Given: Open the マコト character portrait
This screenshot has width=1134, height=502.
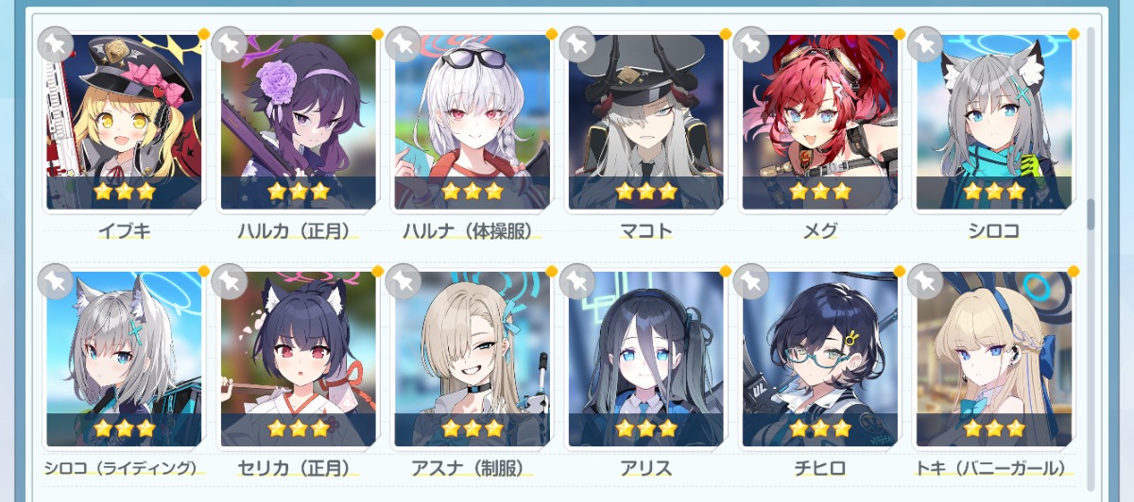Looking at the screenshot, I should [x=645, y=123].
